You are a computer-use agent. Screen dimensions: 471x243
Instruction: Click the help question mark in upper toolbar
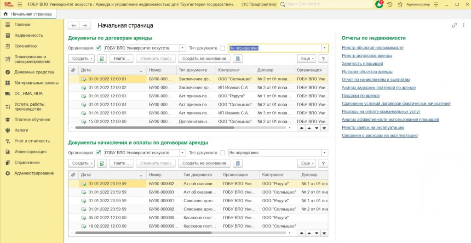pos(323,59)
